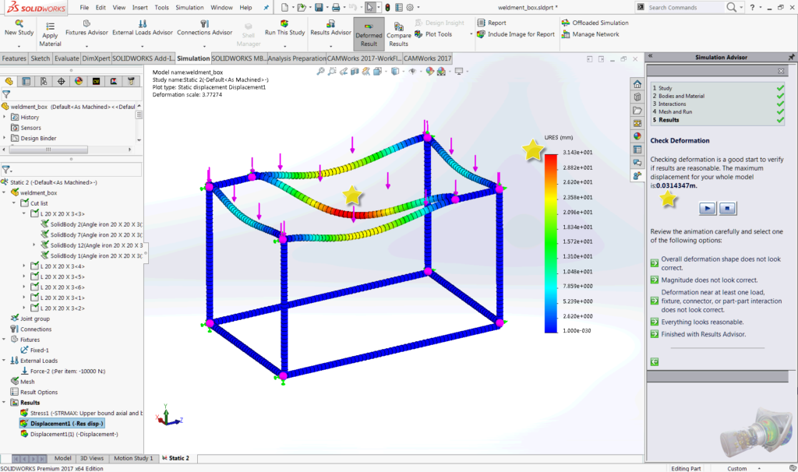Open the Simulation menu
Screen dimensions: 798x472
click(189, 8)
